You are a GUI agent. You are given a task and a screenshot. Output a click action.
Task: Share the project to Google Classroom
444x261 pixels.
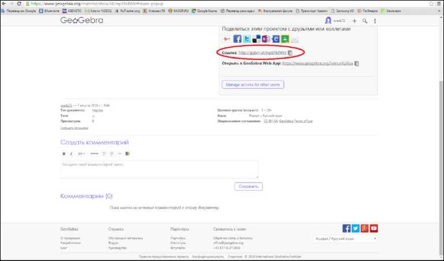click(285, 39)
